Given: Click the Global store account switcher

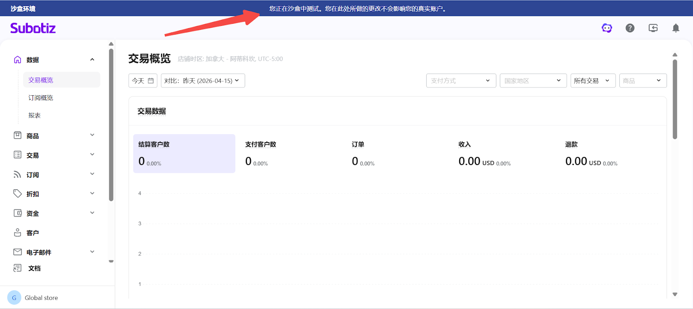Looking at the screenshot, I should coord(41,298).
